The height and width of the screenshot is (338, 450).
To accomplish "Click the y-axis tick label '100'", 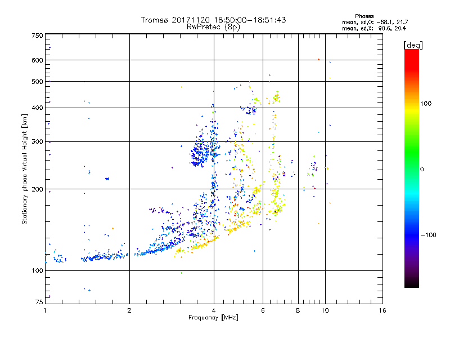I will (x=37, y=270).
